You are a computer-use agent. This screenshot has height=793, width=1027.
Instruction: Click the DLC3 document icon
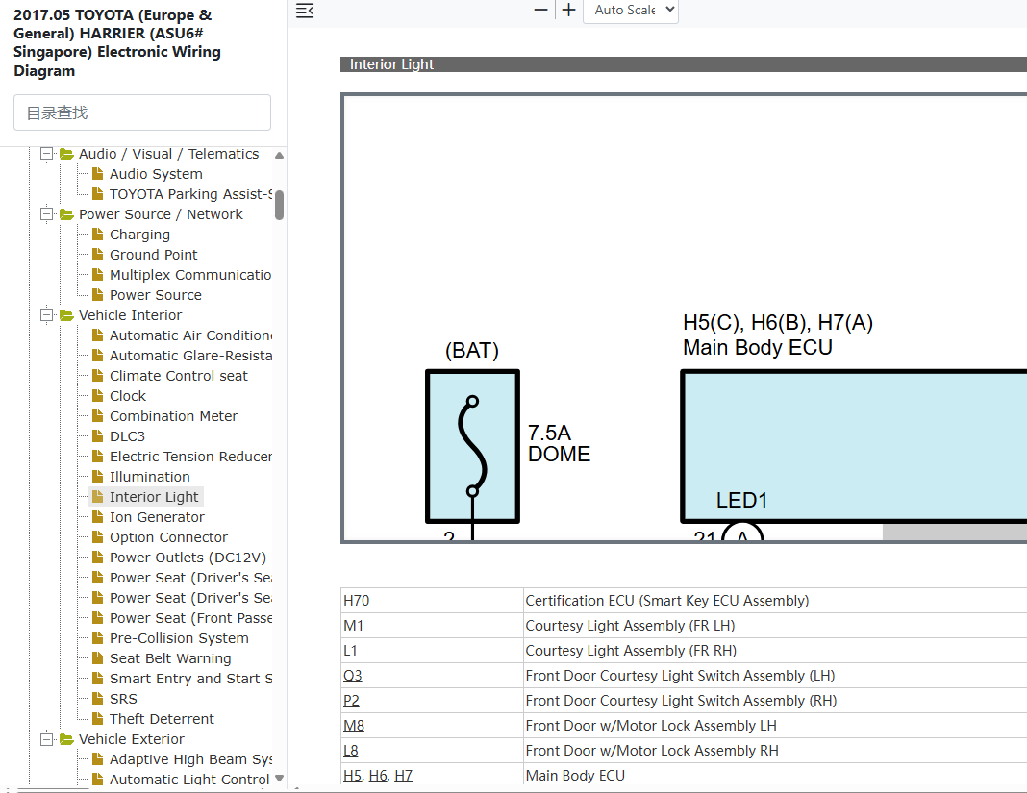(x=97, y=435)
